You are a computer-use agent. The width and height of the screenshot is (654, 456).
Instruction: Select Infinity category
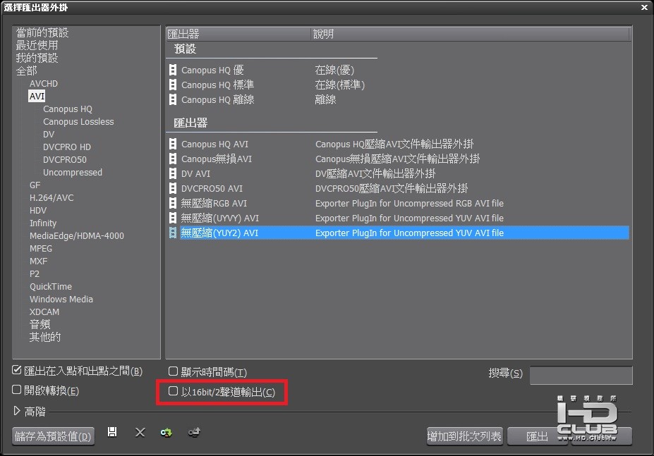43,223
